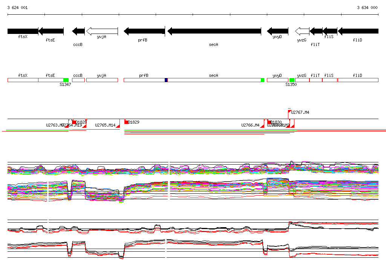Click the U2767.M4 red flag marker
Image resolution: width=386 pixels, height=269 pixels.
point(289,112)
